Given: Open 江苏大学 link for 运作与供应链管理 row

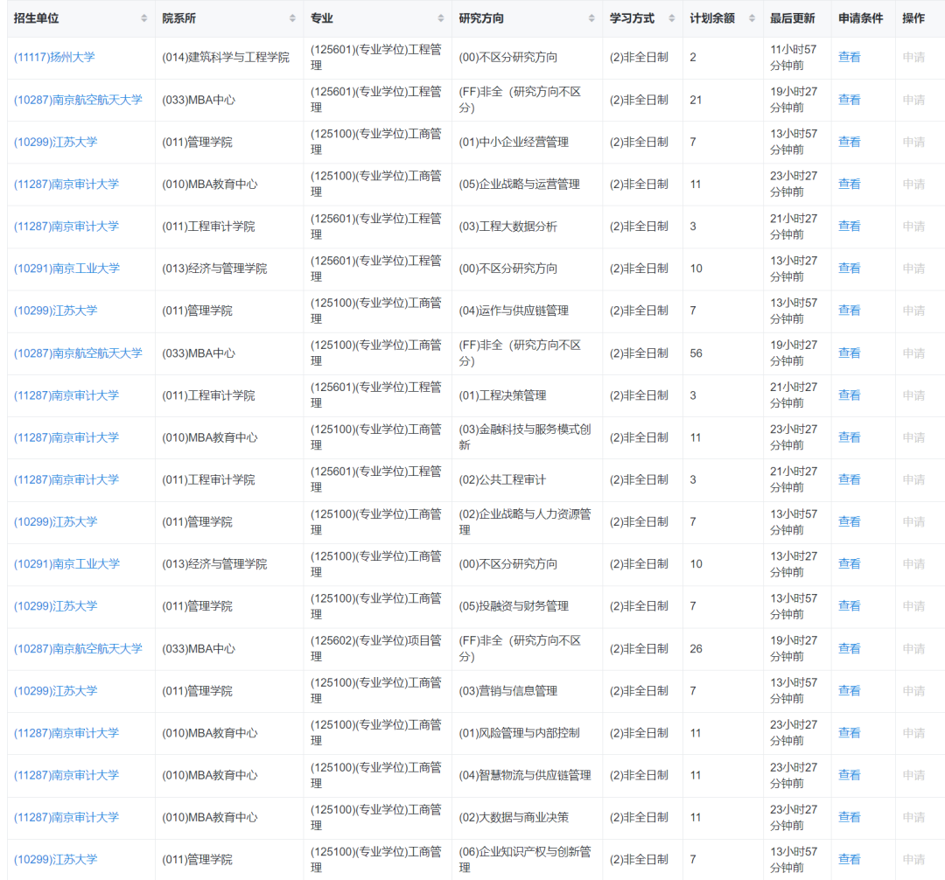Looking at the screenshot, I should point(55,311).
